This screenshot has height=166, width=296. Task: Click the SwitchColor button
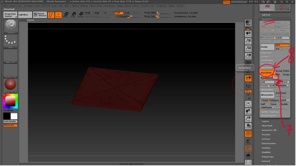10,122
